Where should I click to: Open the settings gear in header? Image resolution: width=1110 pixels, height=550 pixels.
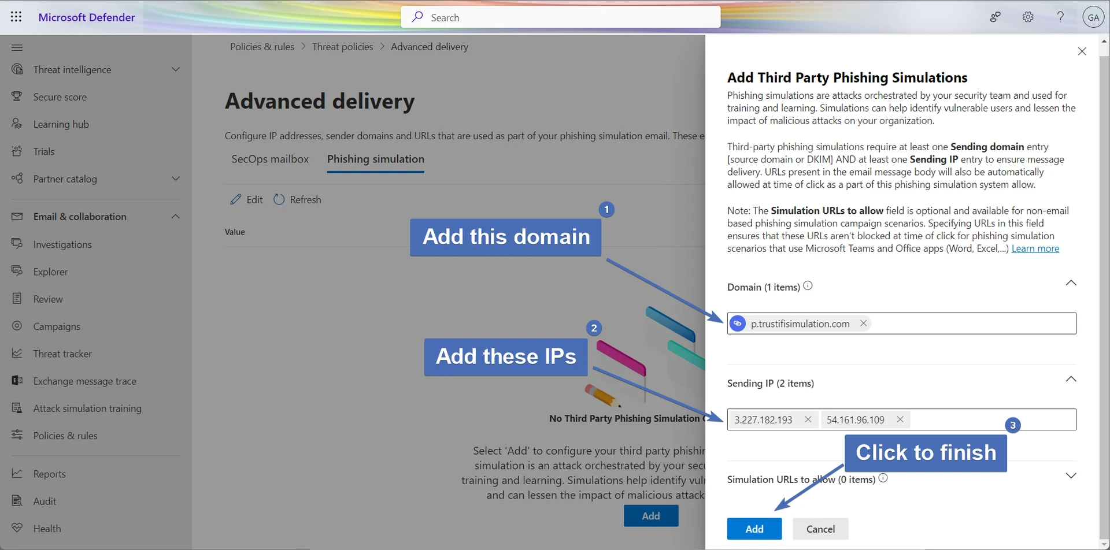[x=1027, y=17]
